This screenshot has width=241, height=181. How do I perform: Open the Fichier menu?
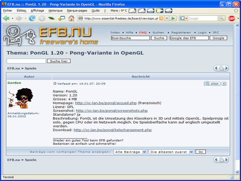click(8, 11)
